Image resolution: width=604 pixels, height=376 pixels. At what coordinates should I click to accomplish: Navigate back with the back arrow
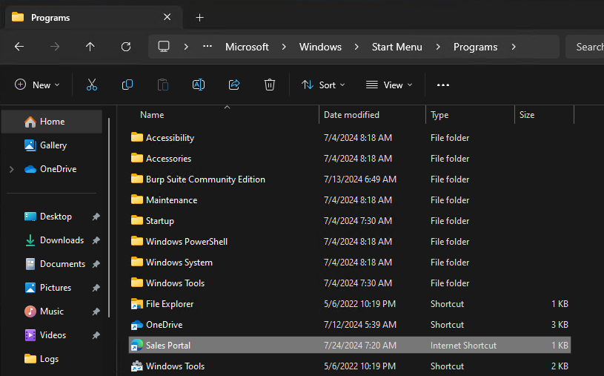pos(19,47)
